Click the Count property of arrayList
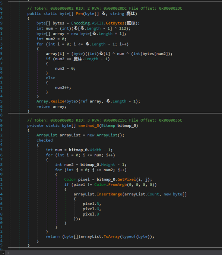 [x=153, y=194]
